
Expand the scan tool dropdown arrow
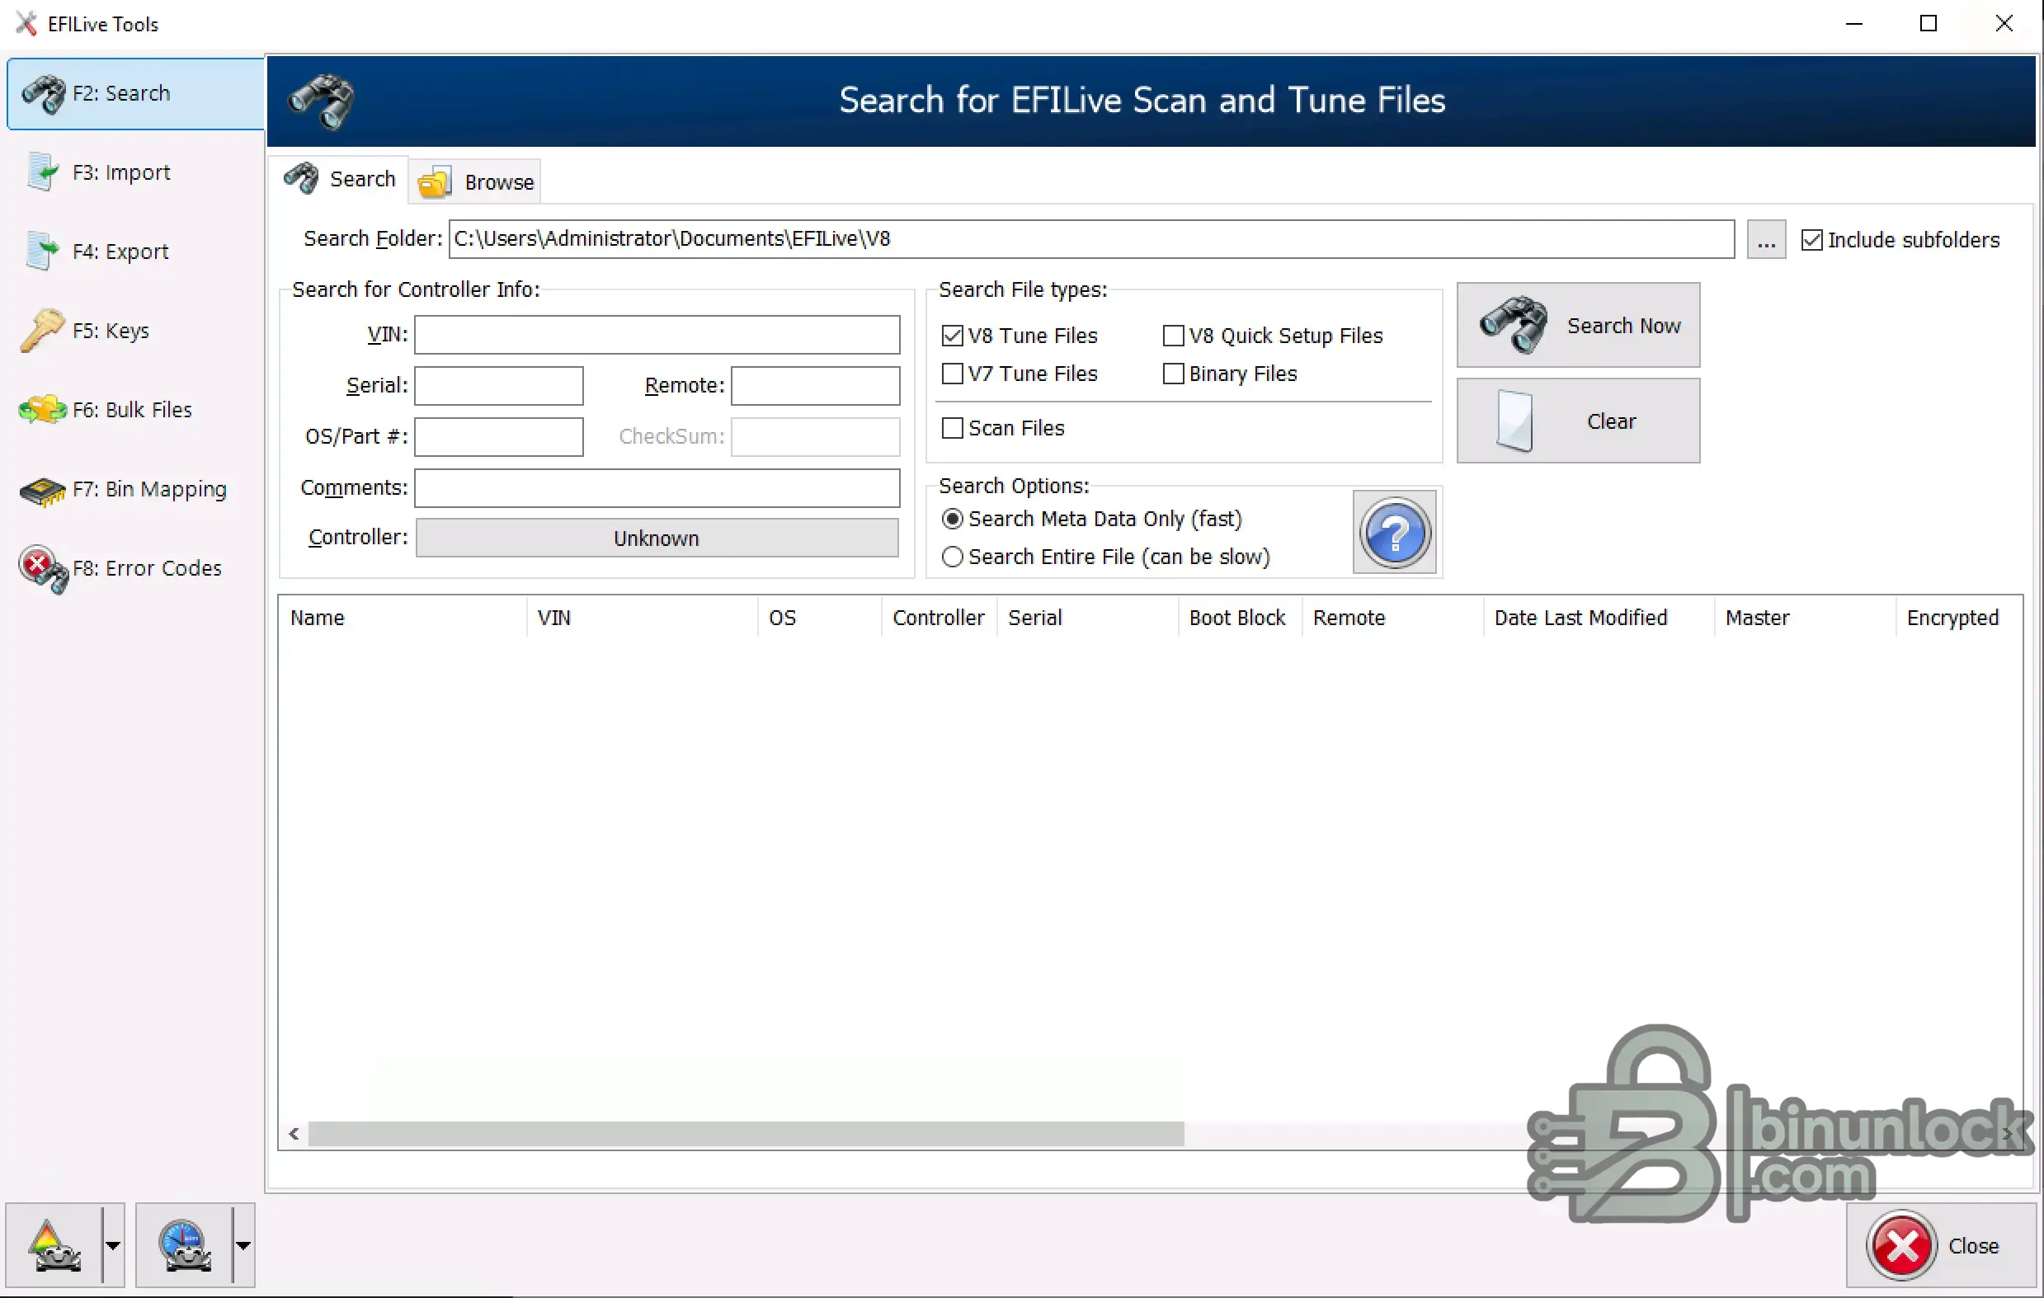[243, 1245]
